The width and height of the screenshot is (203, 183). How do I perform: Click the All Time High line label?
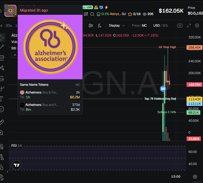tap(167, 47)
